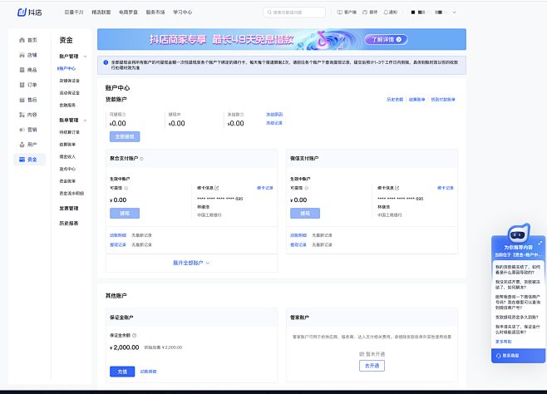Open 电商罗盘 in top navigation
The width and height of the screenshot is (547, 394).
click(128, 12)
